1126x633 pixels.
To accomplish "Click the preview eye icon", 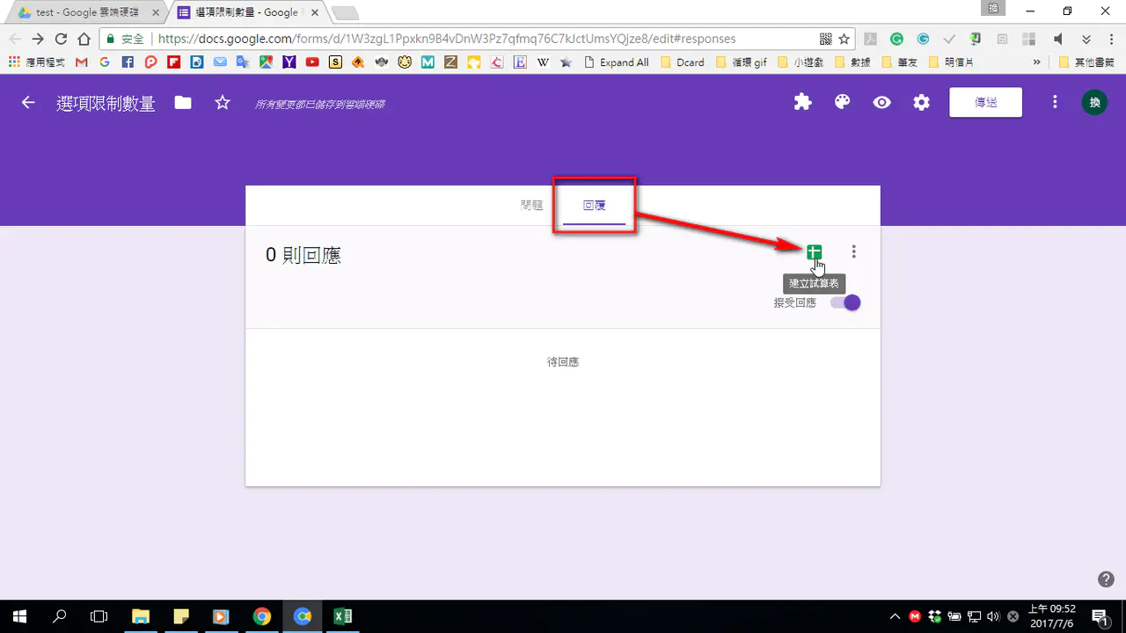I will point(881,103).
